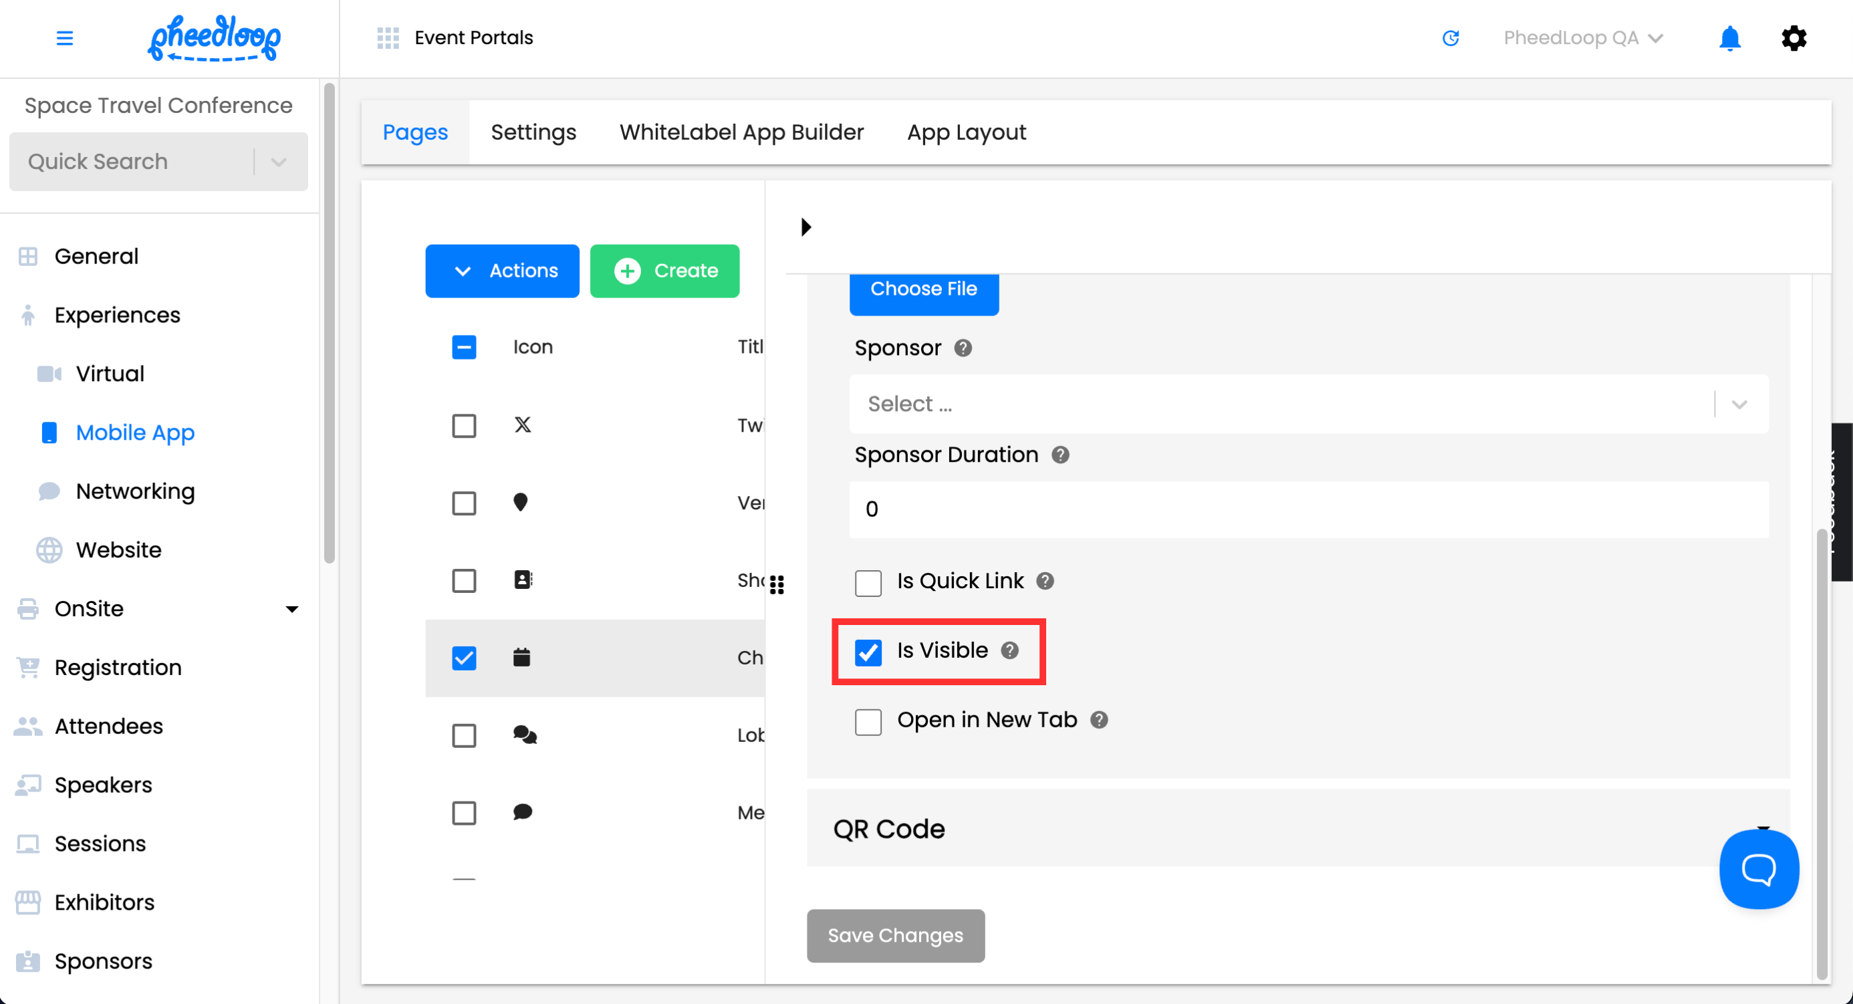Click the green Create button

[x=664, y=271]
